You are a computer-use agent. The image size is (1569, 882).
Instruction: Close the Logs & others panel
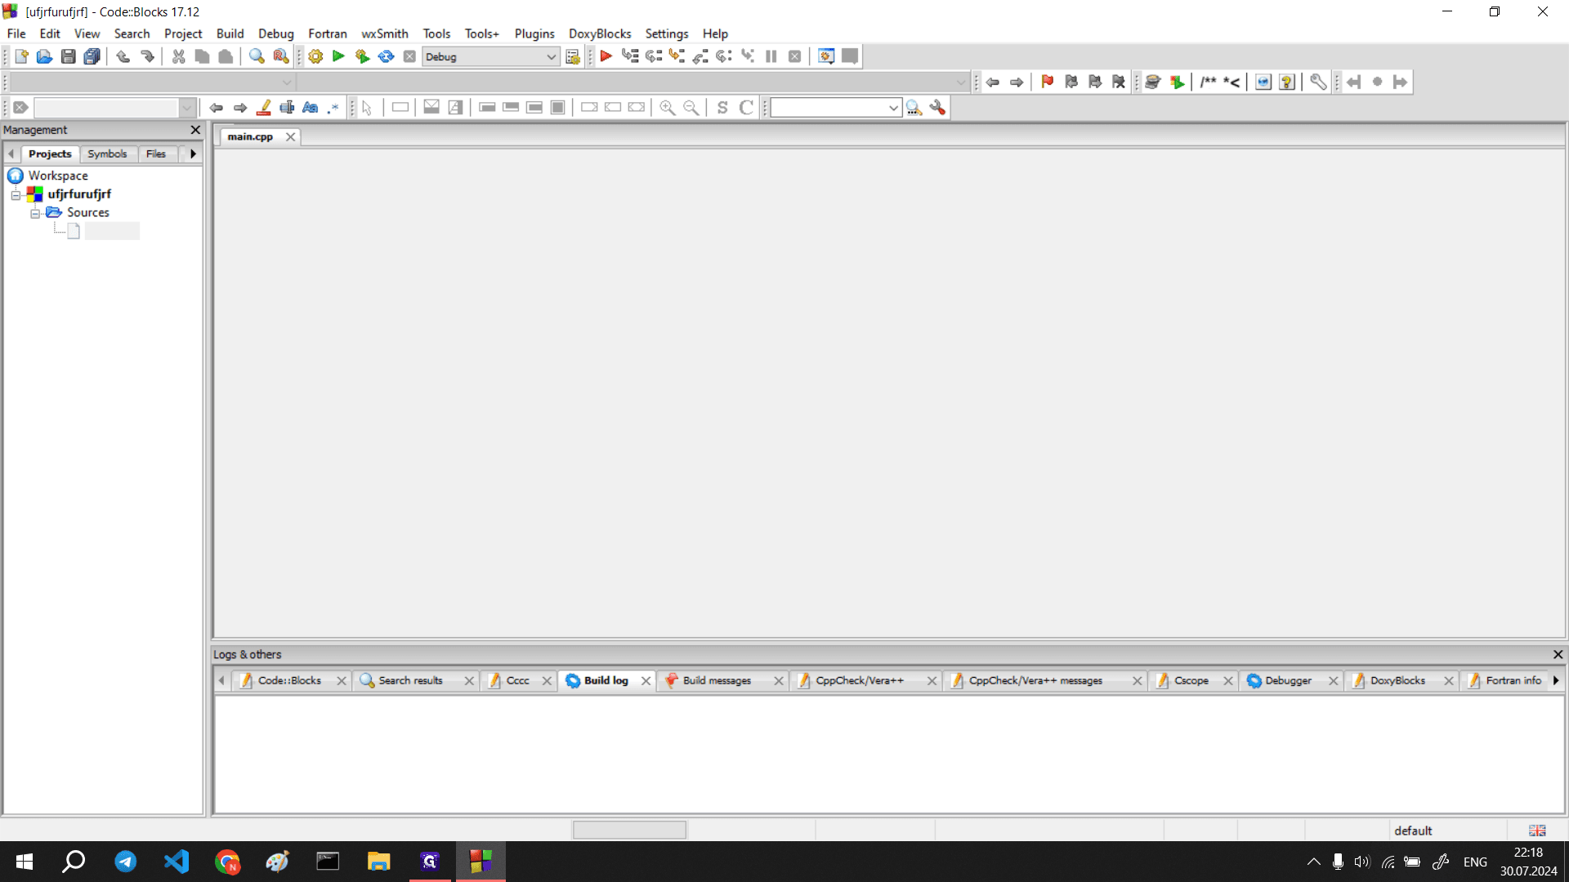(x=1558, y=654)
